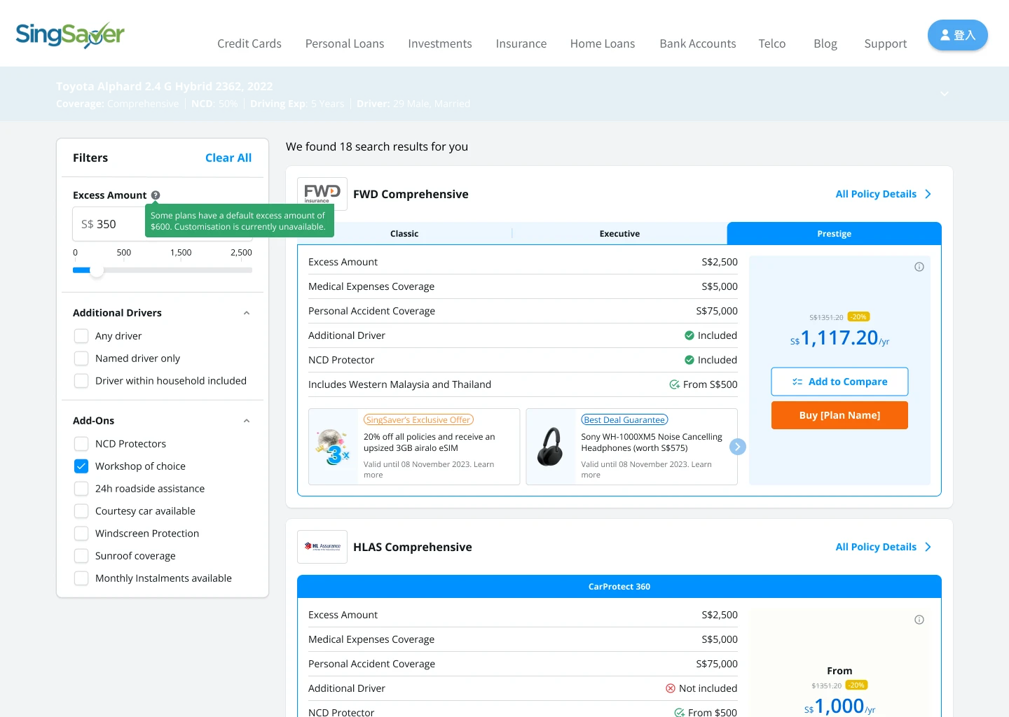1009x717 pixels.
Task: Enable the NCD Protectors add-on
Action: pyautogui.click(x=81, y=444)
